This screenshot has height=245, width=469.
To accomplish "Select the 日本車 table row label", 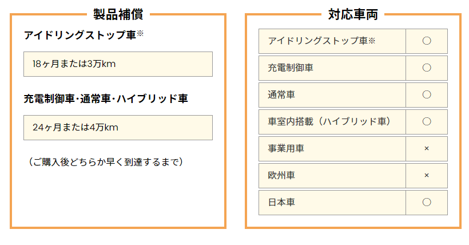I will pyautogui.click(x=281, y=202).
